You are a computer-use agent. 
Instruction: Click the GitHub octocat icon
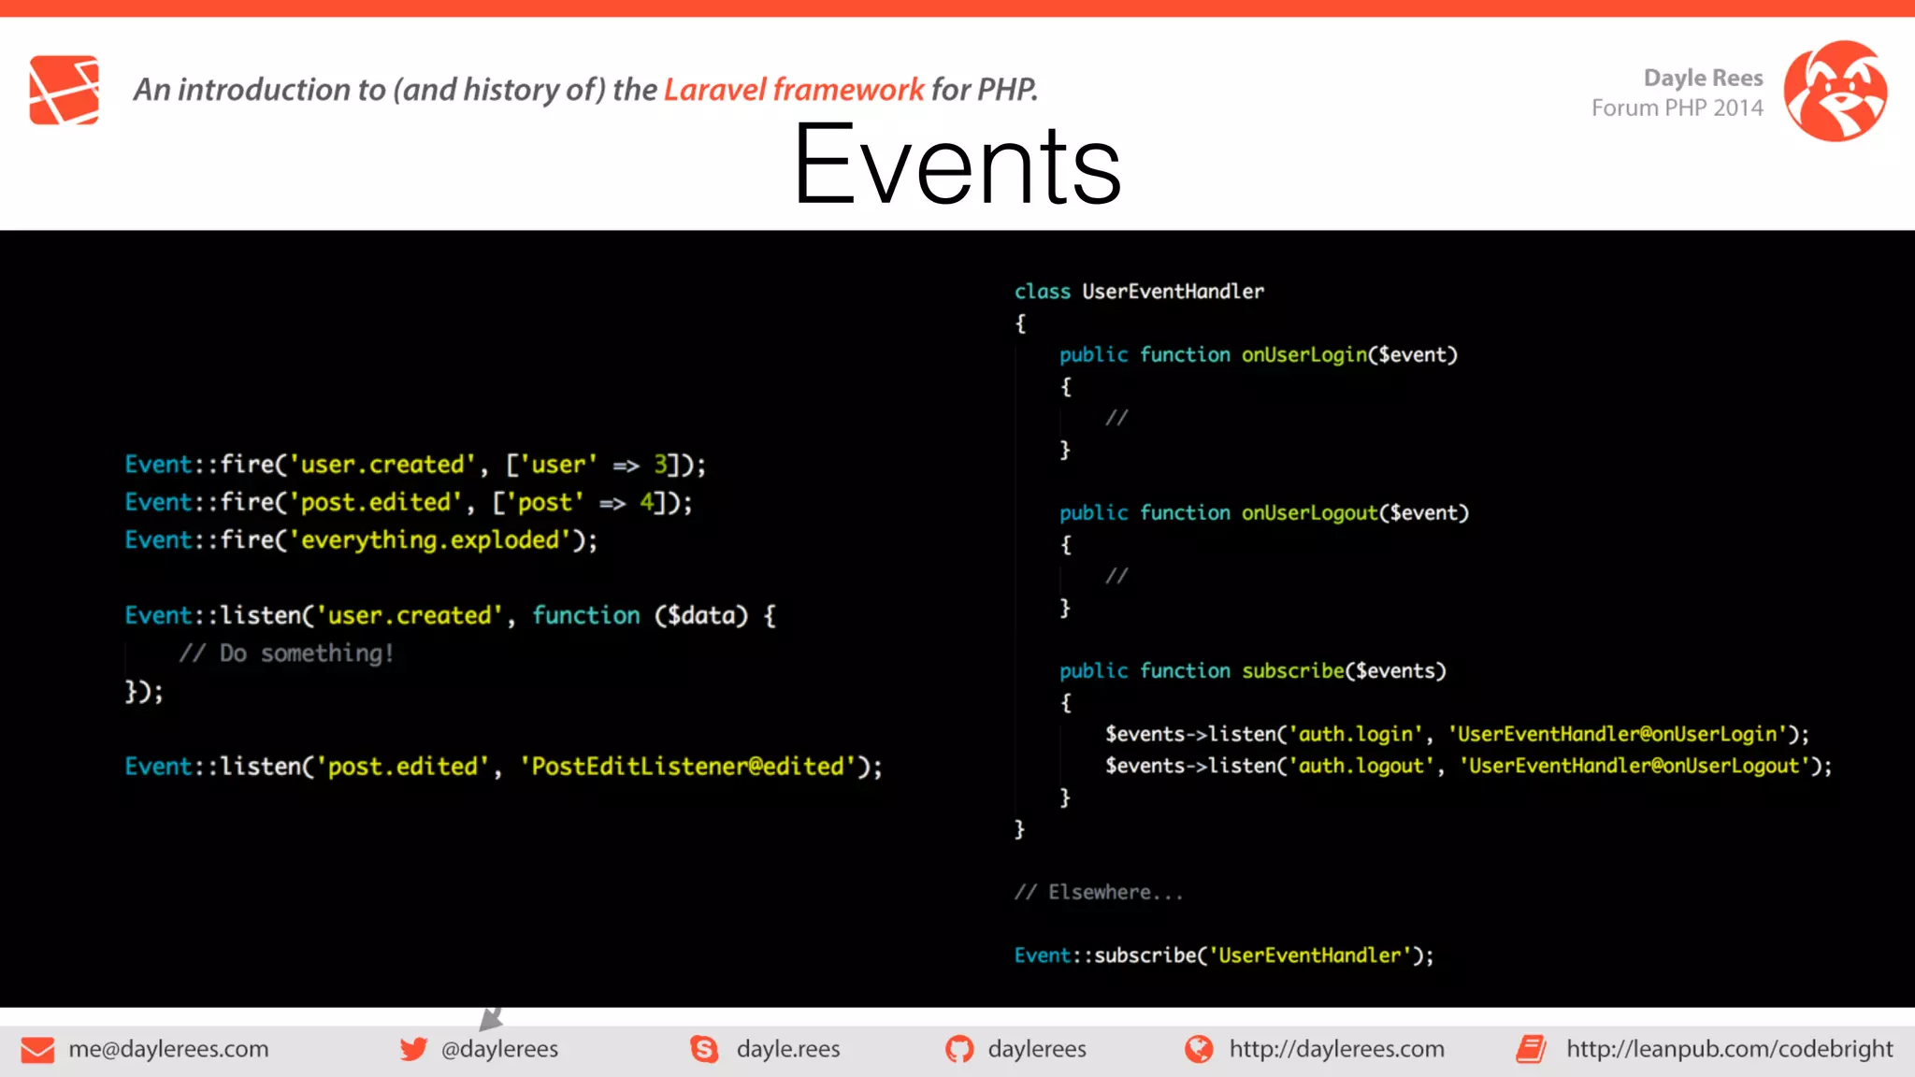pyautogui.click(x=959, y=1049)
